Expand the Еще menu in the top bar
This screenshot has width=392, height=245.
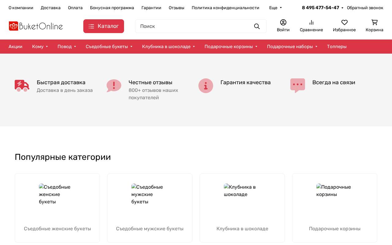point(275,8)
